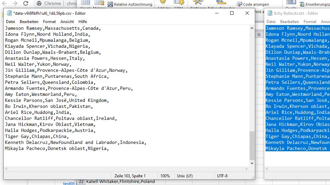Open Format menu in Itchy Bollocks Editor
This screenshot has height=185, width=330.
click(310, 22)
